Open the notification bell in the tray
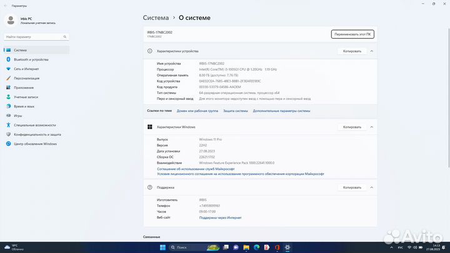 click(444, 247)
